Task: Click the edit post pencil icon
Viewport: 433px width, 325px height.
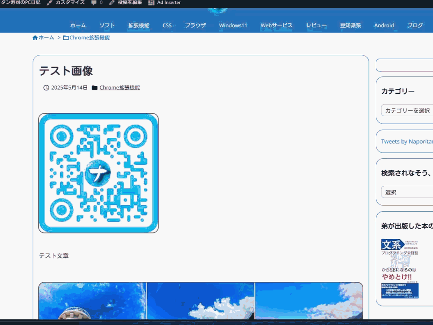Action: click(112, 3)
